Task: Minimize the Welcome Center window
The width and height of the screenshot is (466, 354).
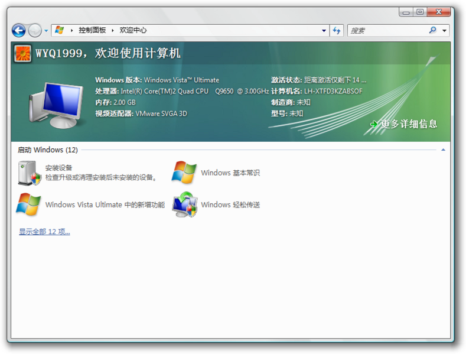Action: click(406, 12)
